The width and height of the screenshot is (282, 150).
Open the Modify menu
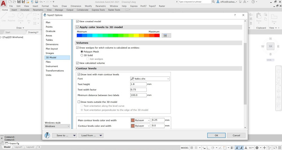88,6
